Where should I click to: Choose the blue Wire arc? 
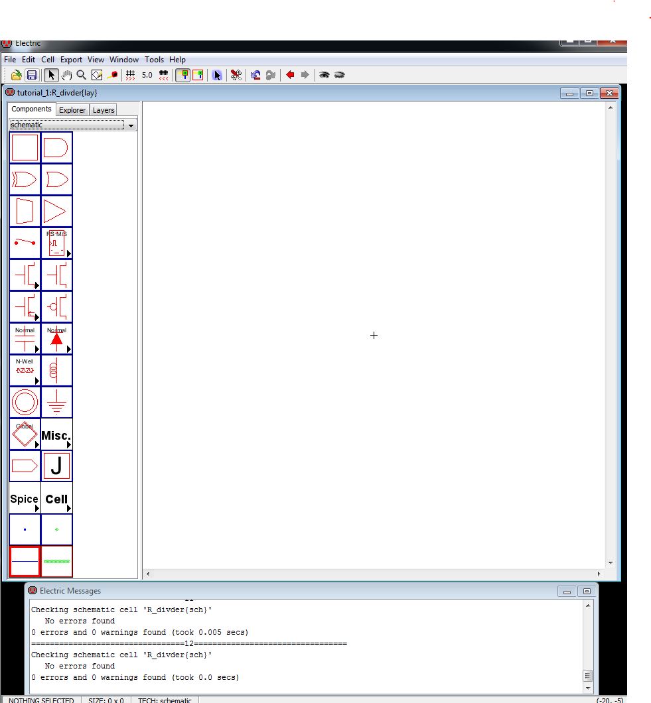[25, 561]
